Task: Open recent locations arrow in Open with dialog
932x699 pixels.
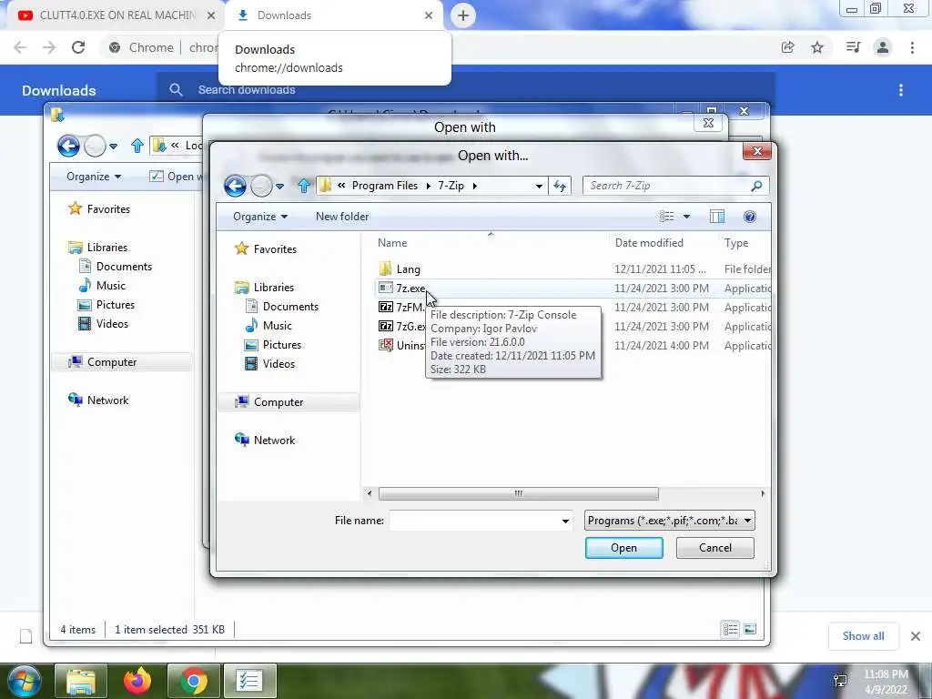Action: tap(279, 187)
